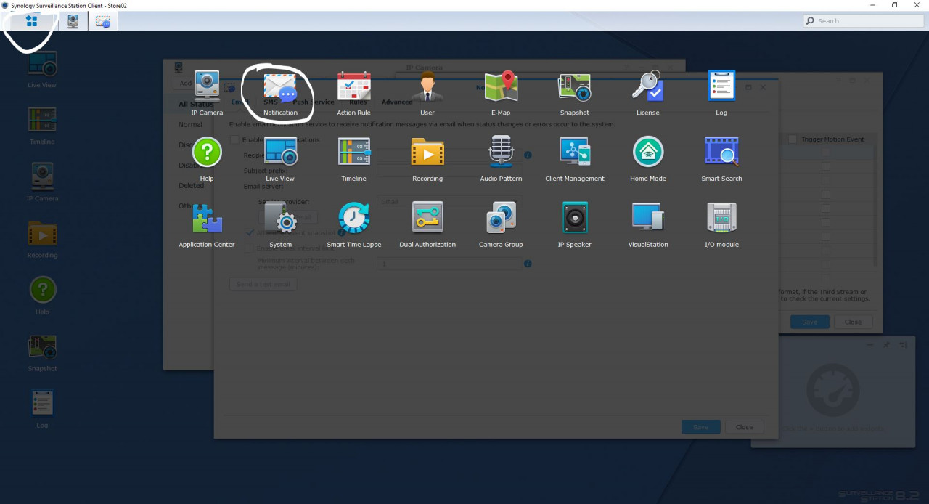Click Close in Notification window
The height and width of the screenshot is (504, 929).
(744, 427)
